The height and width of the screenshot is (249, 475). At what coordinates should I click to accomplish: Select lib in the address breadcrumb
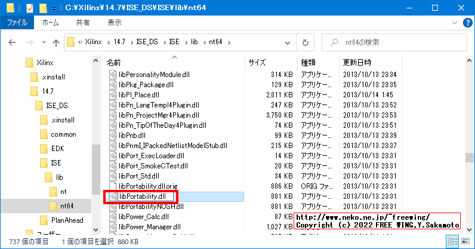pos(194,42)
